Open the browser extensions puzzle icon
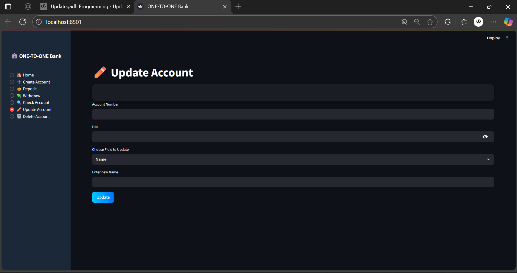The width and height of the screenshot is (517, 273). pos(447,22)
